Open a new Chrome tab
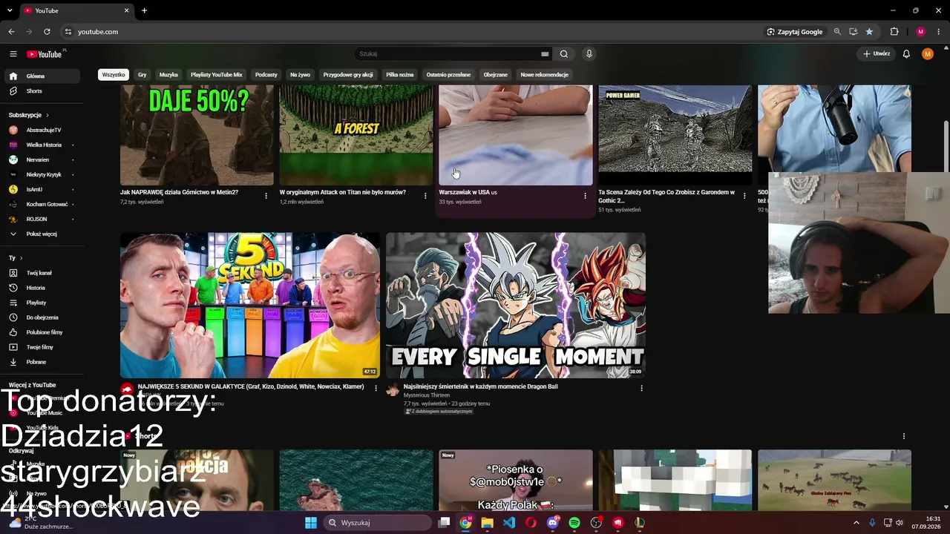The image size is (950, 534). pos(144,10)
